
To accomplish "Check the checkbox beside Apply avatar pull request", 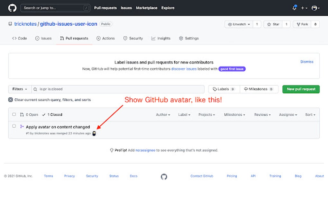I will tap(14, 126).
